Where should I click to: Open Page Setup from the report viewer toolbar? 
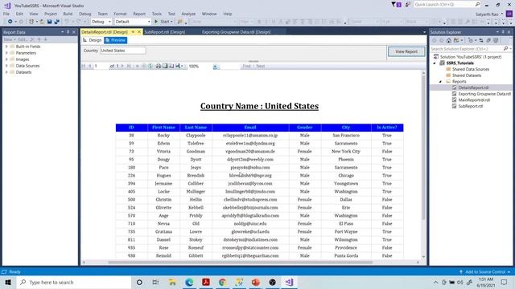(x=171, y=66)
